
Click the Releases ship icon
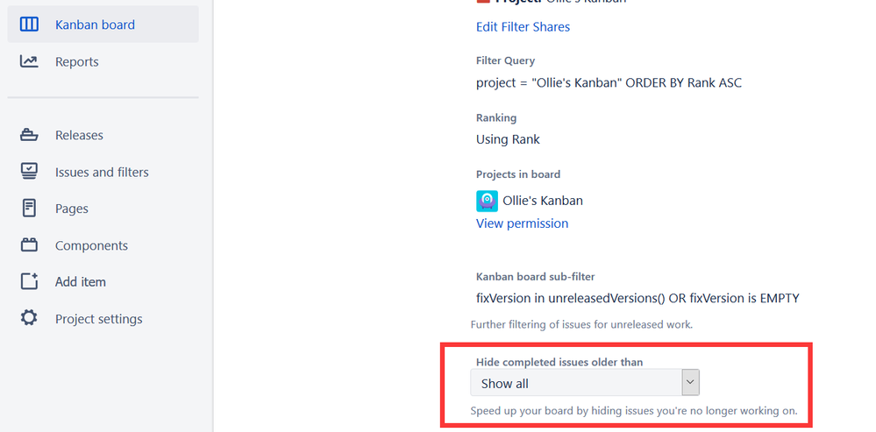point(29,135)
